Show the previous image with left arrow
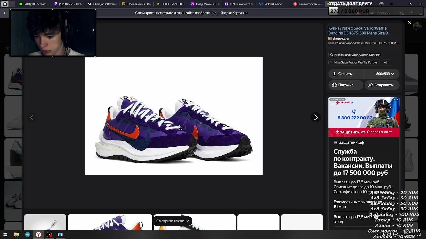 pyautogui.click(x=32, y=117)
